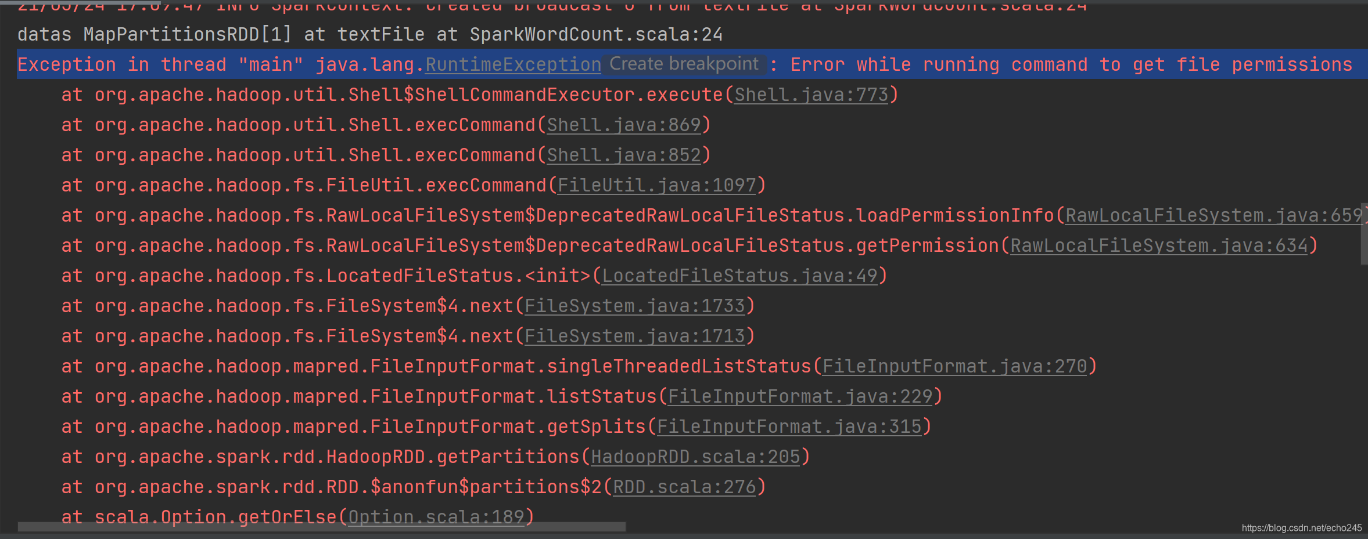This screenshot has height=539, width=1368.
Task: Open the RuntimeException class link
Action: [x=513, y=64]
